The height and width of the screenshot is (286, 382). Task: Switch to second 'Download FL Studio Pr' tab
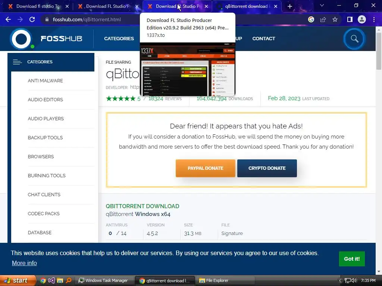click(x=105, y=6)
